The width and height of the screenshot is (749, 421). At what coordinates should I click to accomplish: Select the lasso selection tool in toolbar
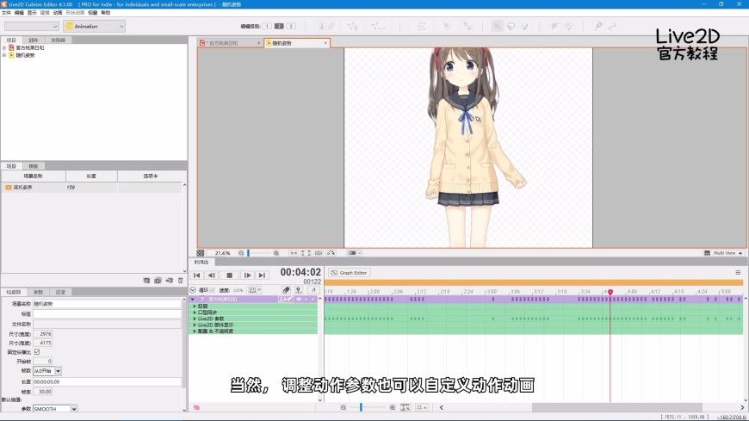click(x=511, y=27)
